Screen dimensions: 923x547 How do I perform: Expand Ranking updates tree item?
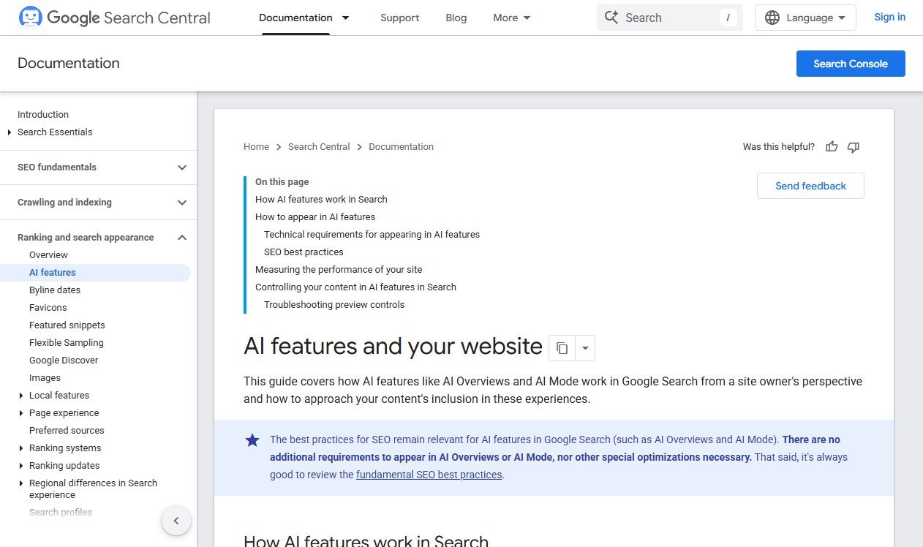tap(21, 466)
